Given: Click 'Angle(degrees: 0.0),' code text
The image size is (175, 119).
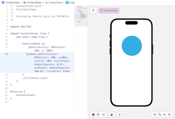Looking at the screenshot, I should coord(49,64).
